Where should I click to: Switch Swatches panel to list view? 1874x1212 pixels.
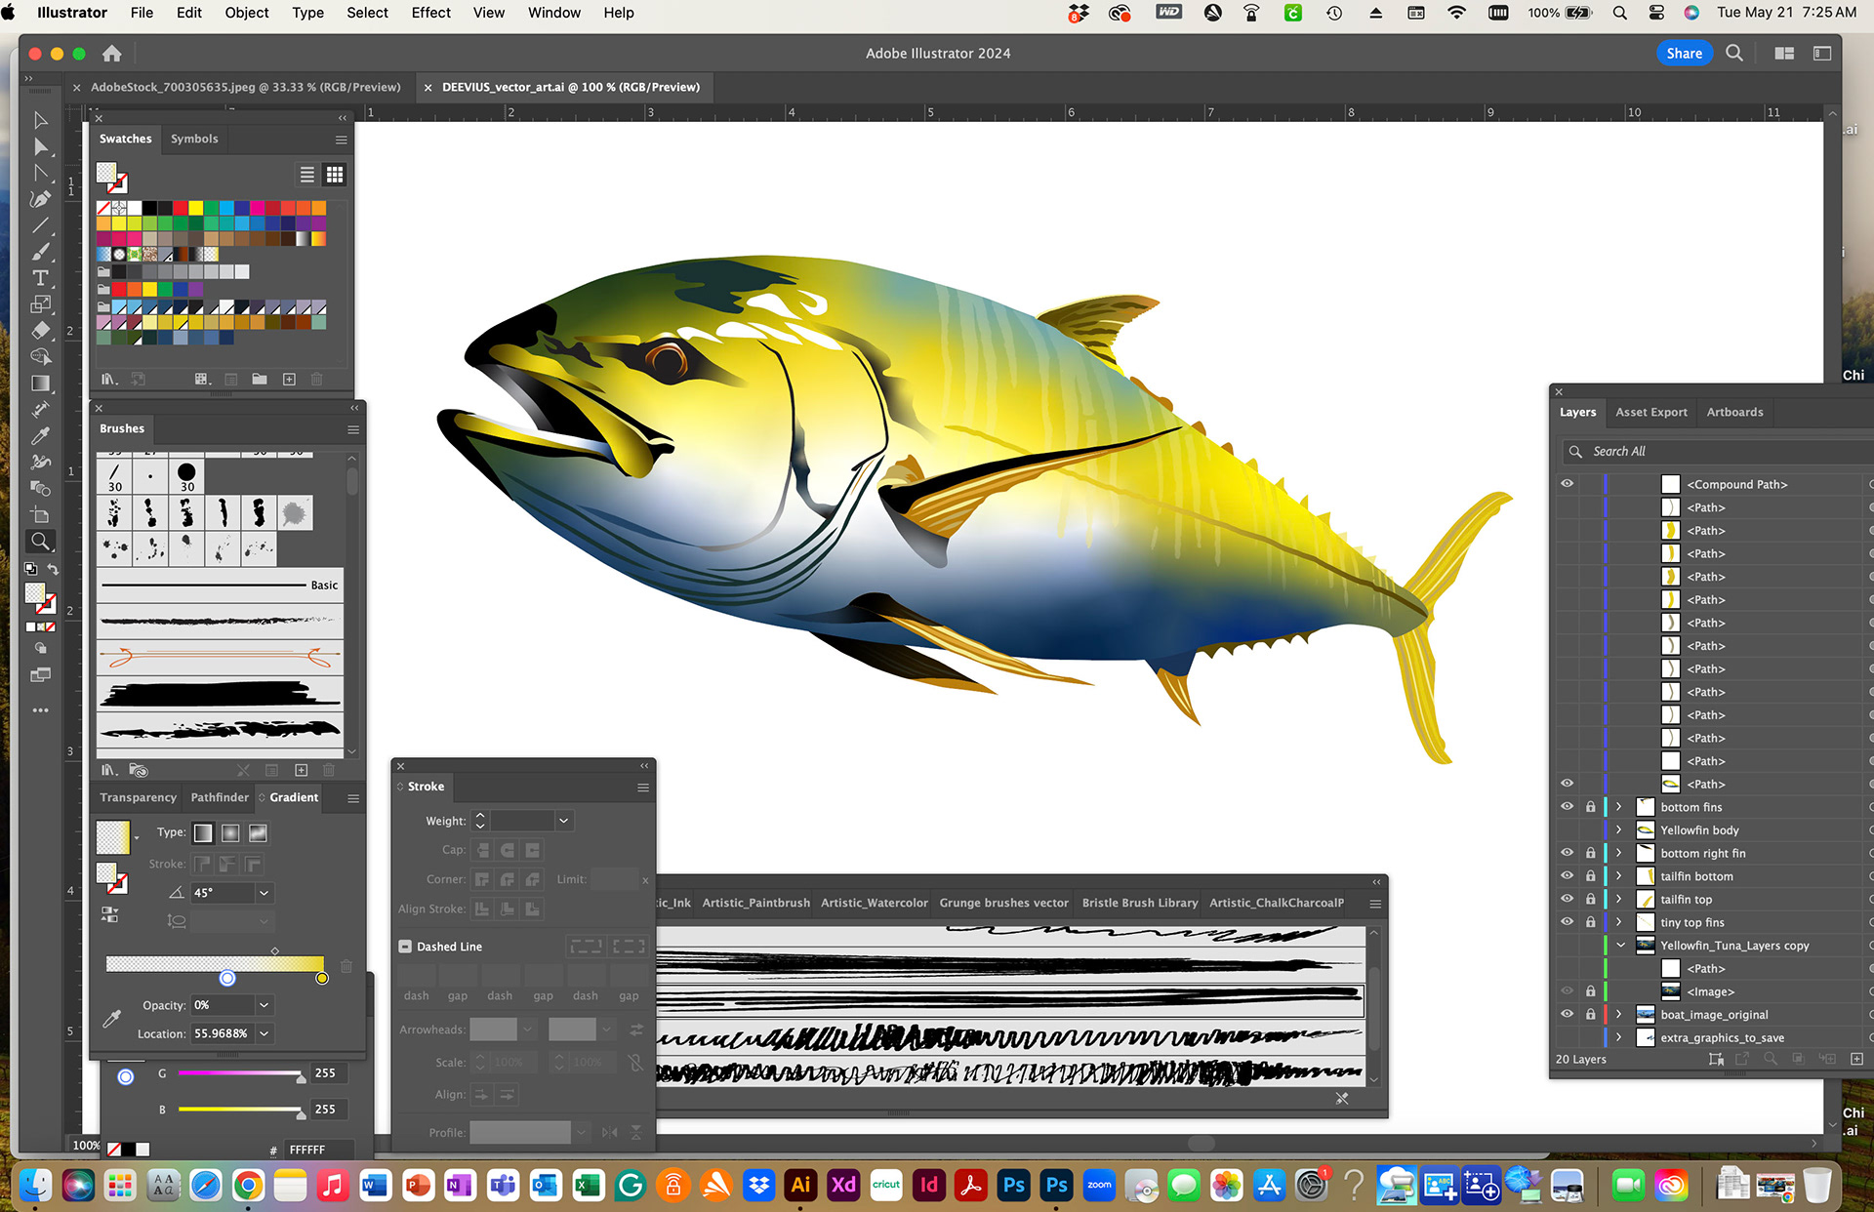click(x=306, y=175)
